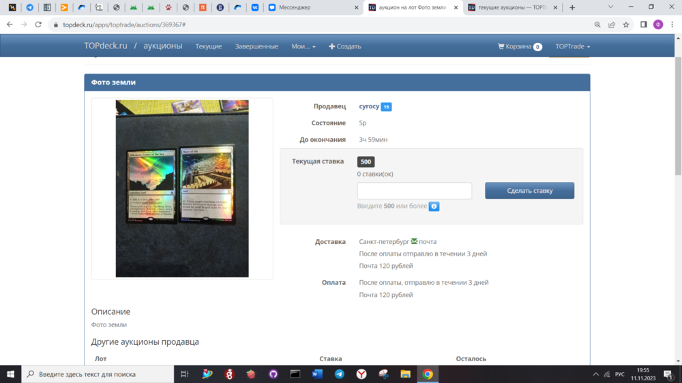Create a new auction with Создать

tap(345, 46)
